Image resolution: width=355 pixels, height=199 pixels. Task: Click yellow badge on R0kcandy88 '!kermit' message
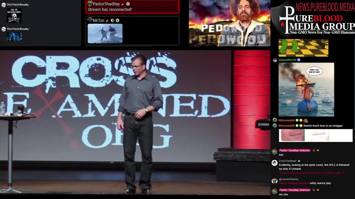pos(301,126)
